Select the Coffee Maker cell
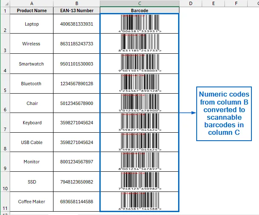259x215 pixels. click(x=32, y=202)
